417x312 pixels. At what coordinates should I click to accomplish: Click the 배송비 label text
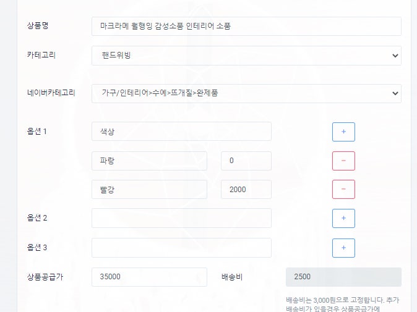point(233,277)
